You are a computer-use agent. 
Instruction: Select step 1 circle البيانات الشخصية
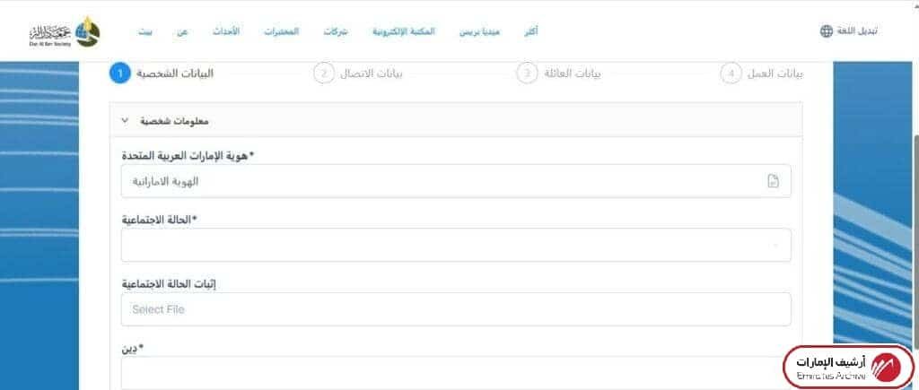[x=119, y=73]
